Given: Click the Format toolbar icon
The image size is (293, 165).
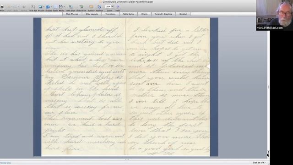Looking at the screenshot, I should tap(24, 7).
